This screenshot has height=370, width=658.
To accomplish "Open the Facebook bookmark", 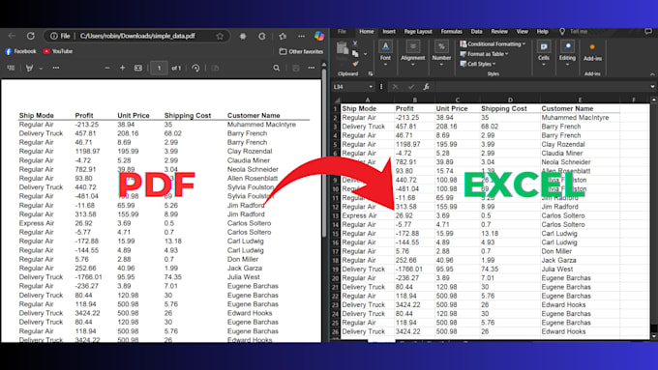I will click(20, 51).
